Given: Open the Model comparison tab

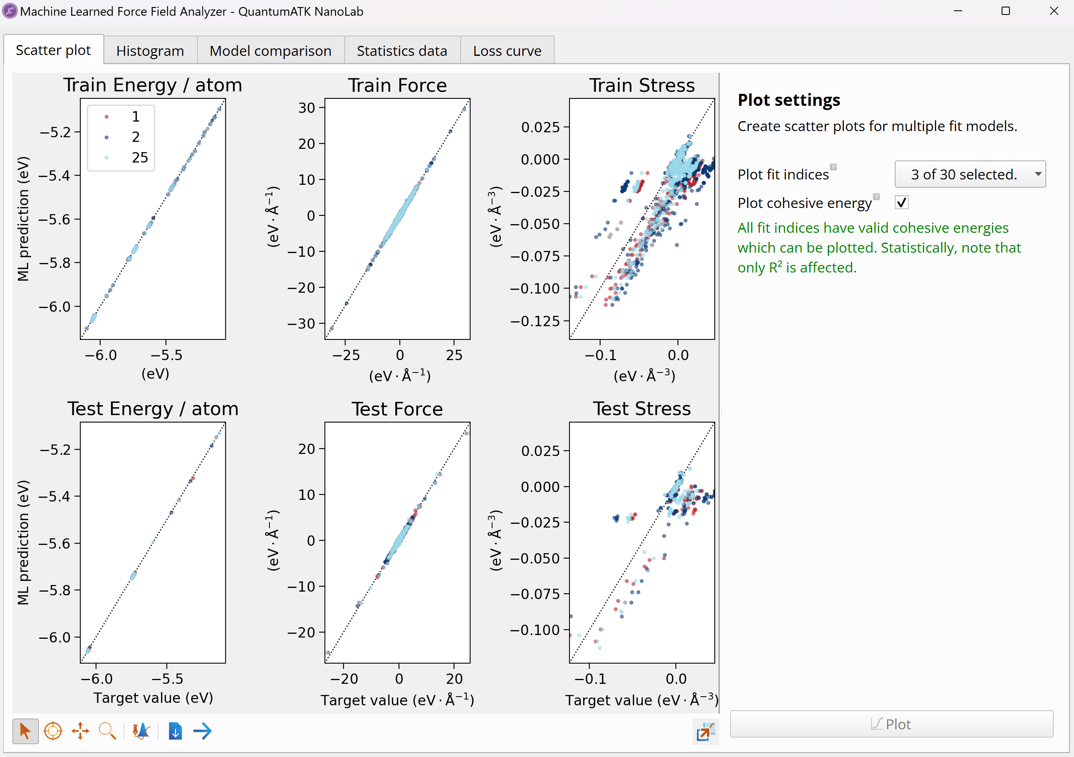Looking at the screenshot, I should [270, 50].
